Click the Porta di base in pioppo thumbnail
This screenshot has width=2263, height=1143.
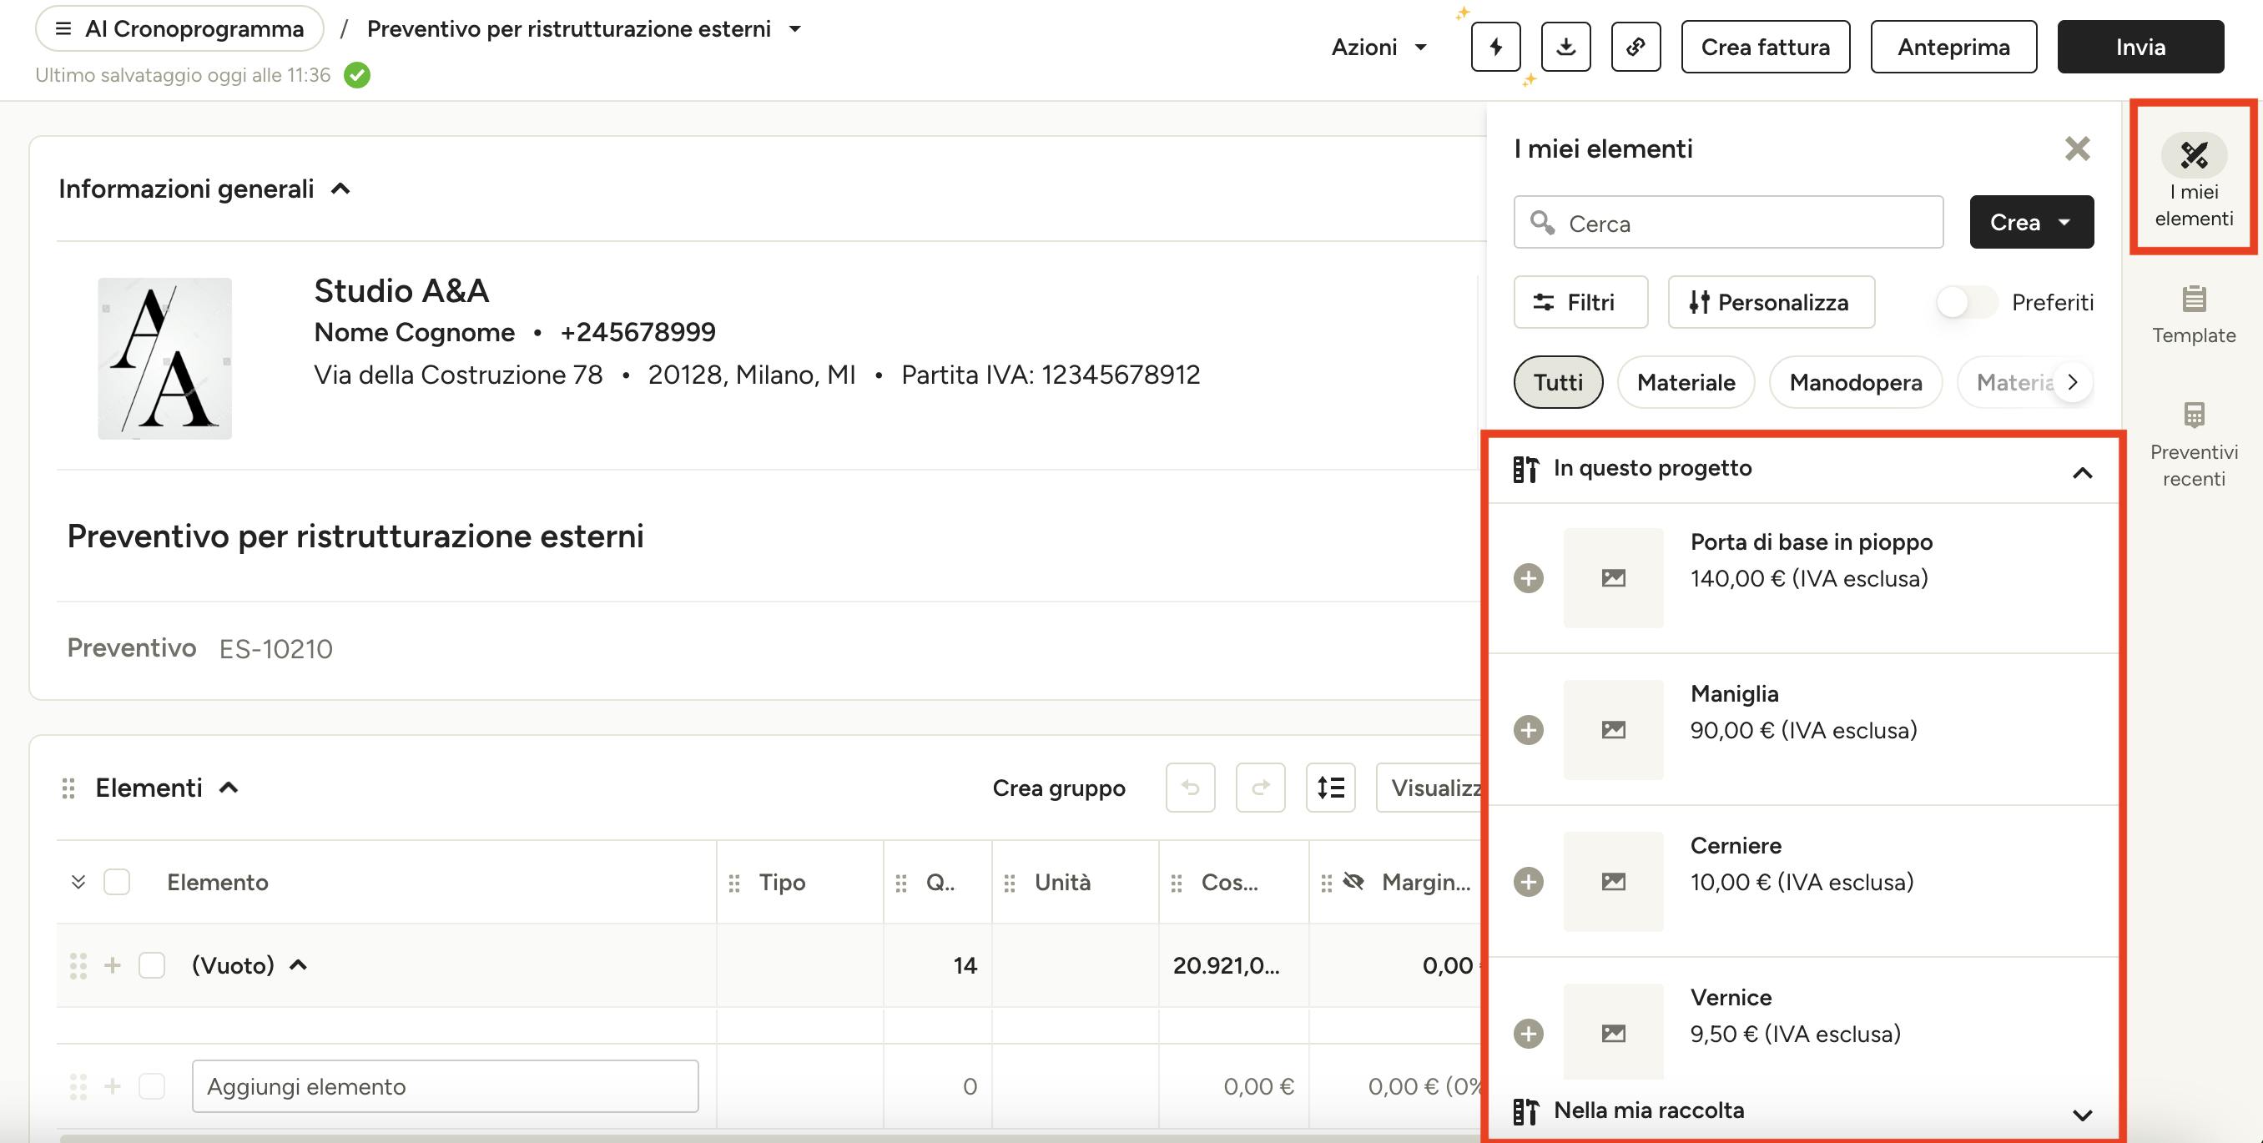click(1614, 578)
